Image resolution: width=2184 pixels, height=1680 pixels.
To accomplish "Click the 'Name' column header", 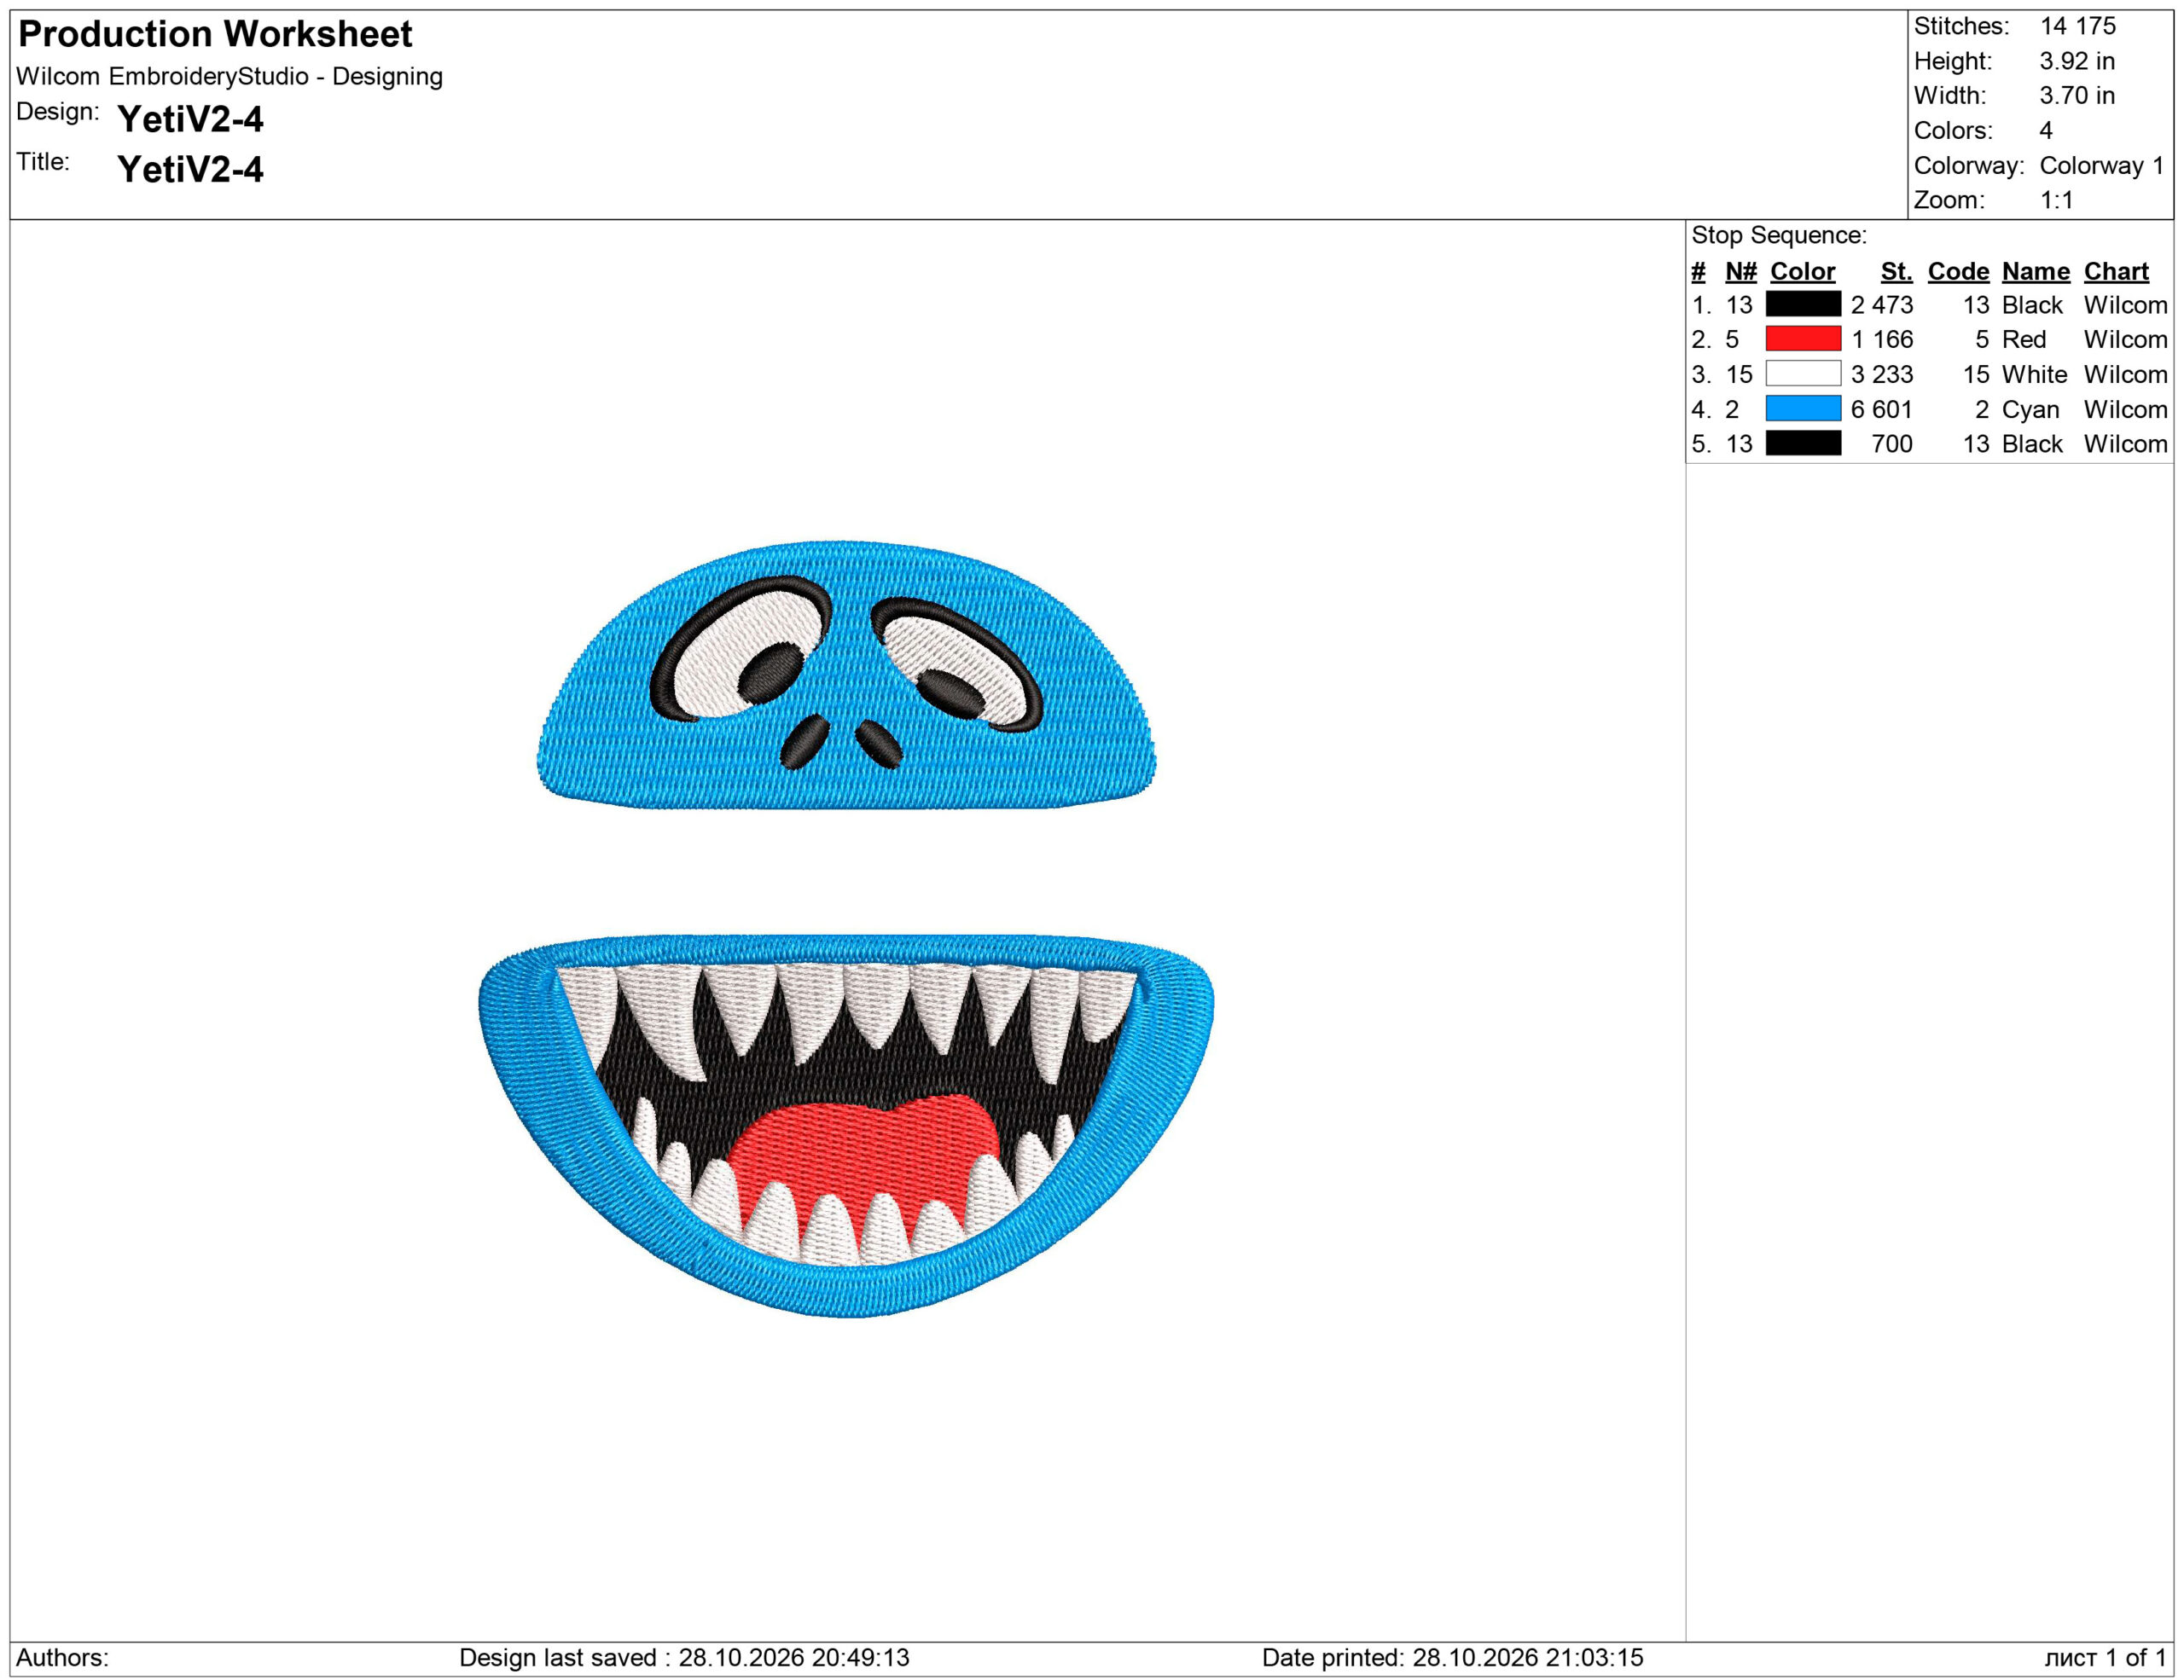I will click(2035, 272).
